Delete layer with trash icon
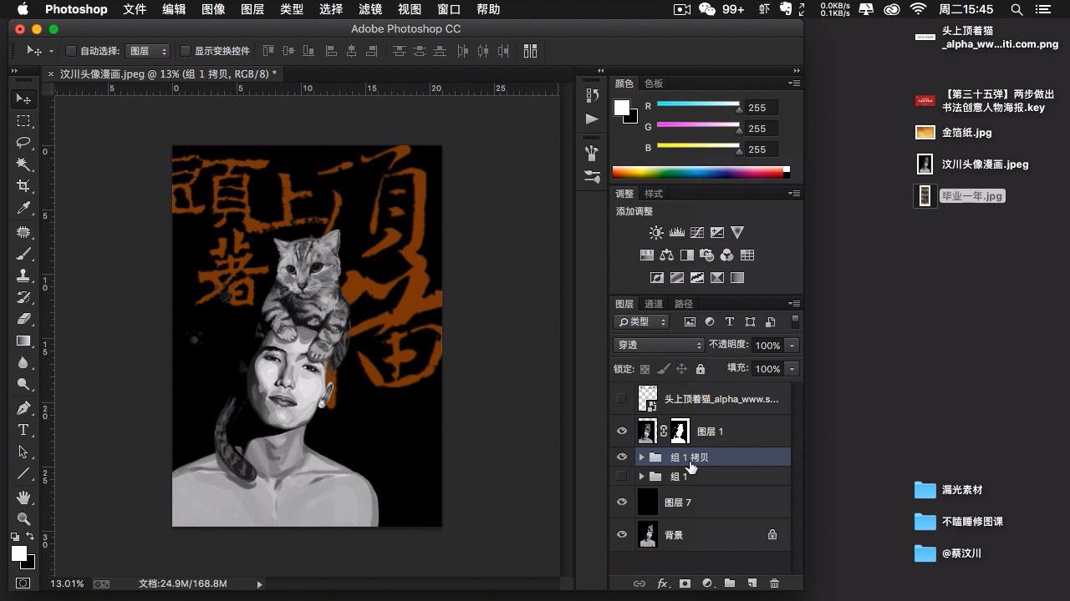Screen dimensions: 1070x601 point(774,583)
